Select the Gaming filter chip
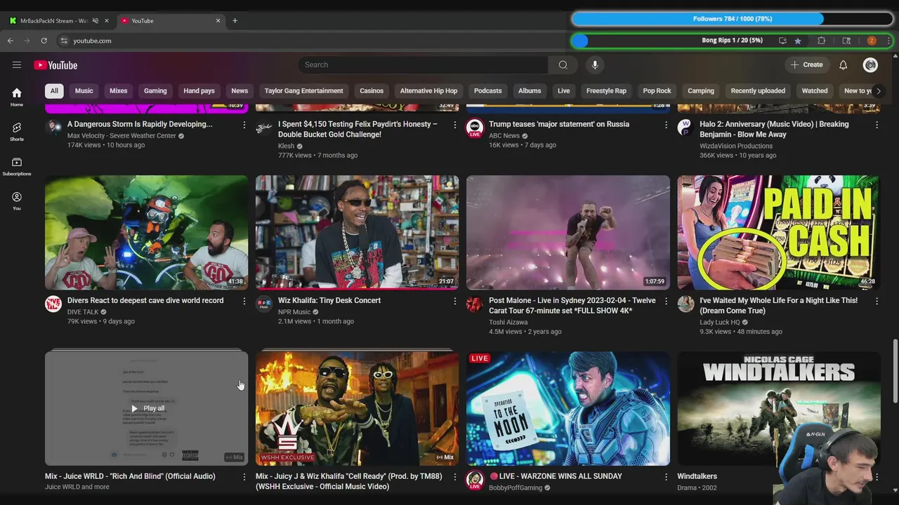This screenshot has height=505, width=899. (x=155, y=90)
